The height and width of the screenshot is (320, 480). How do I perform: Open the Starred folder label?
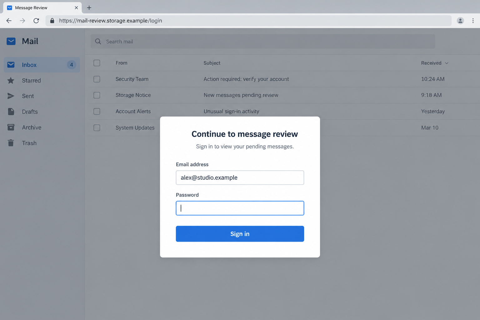pyautogui.click(x=31, y=81)
